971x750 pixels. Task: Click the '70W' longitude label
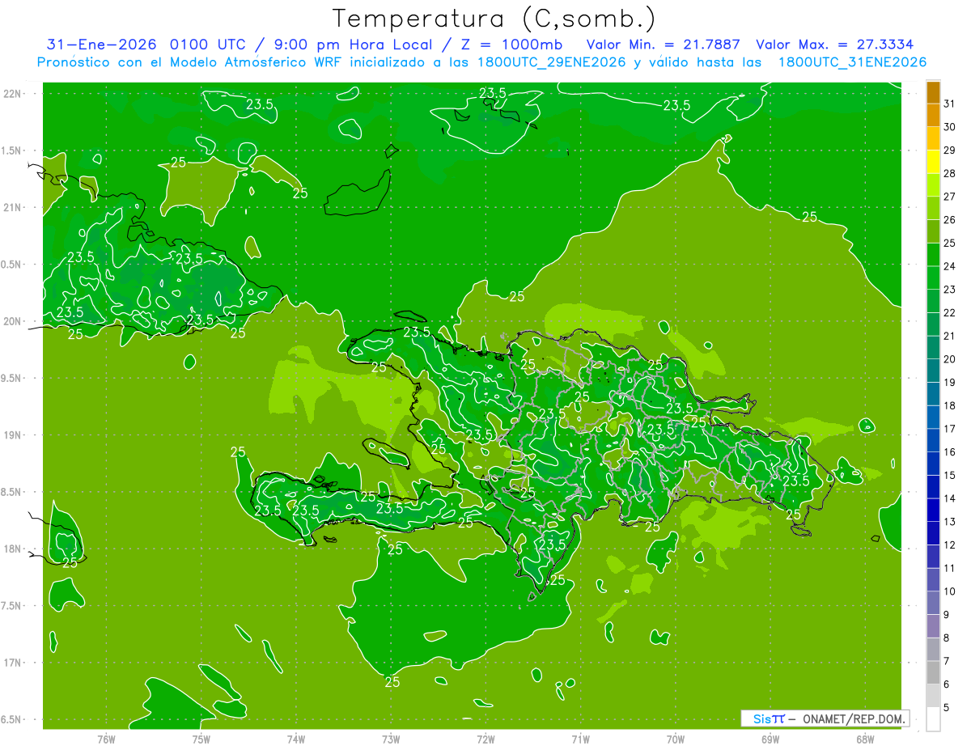[x=676, y=739]
